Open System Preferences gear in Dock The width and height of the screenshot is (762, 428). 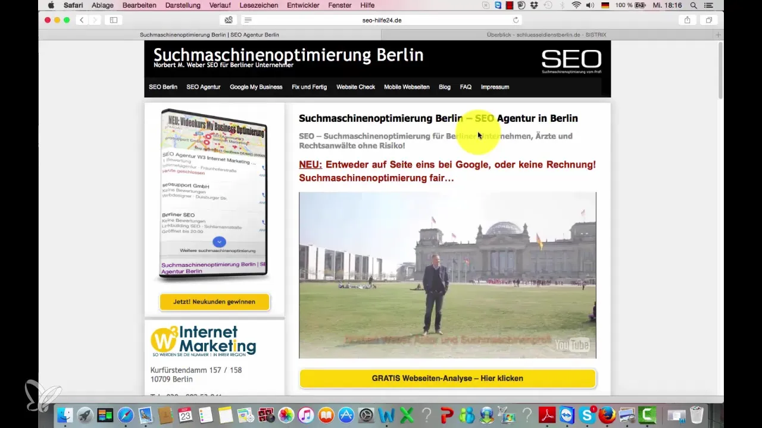pyautogui.click(x=366, y=414)
